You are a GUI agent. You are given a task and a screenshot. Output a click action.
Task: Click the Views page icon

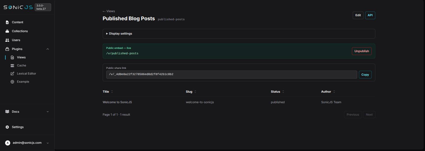[12, 57]
